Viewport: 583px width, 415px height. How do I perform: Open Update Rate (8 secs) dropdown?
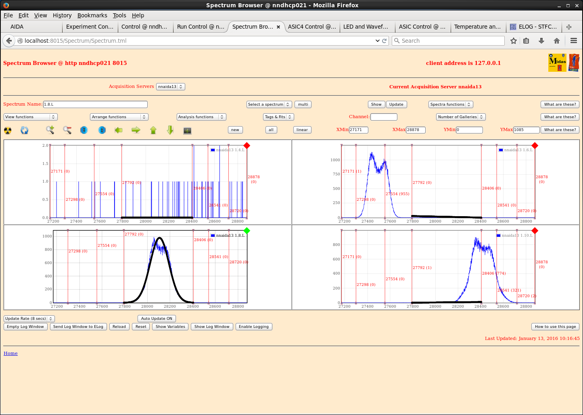click(29, 319)
